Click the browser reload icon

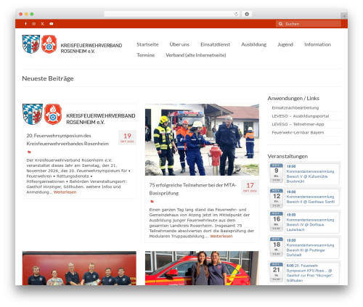point(236,14)
